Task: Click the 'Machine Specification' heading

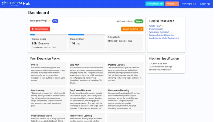Action: [x=164, y=59]
